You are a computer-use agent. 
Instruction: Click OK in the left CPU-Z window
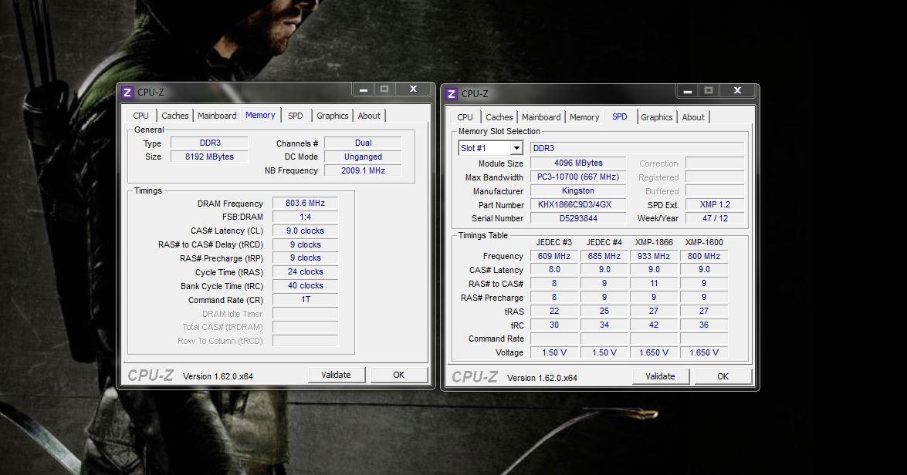tap(398, 375)
